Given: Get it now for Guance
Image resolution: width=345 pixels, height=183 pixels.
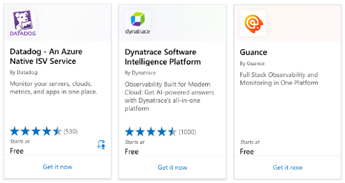Looking at the screenshot, I should (x=287, y=168).
